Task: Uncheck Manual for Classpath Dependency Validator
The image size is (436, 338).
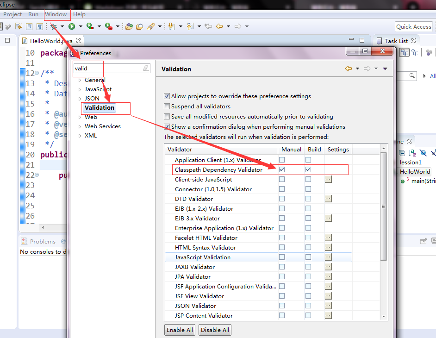Action: click(x=282, y=169)
